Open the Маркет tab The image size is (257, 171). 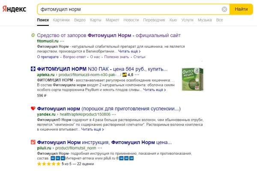[112, 20]
